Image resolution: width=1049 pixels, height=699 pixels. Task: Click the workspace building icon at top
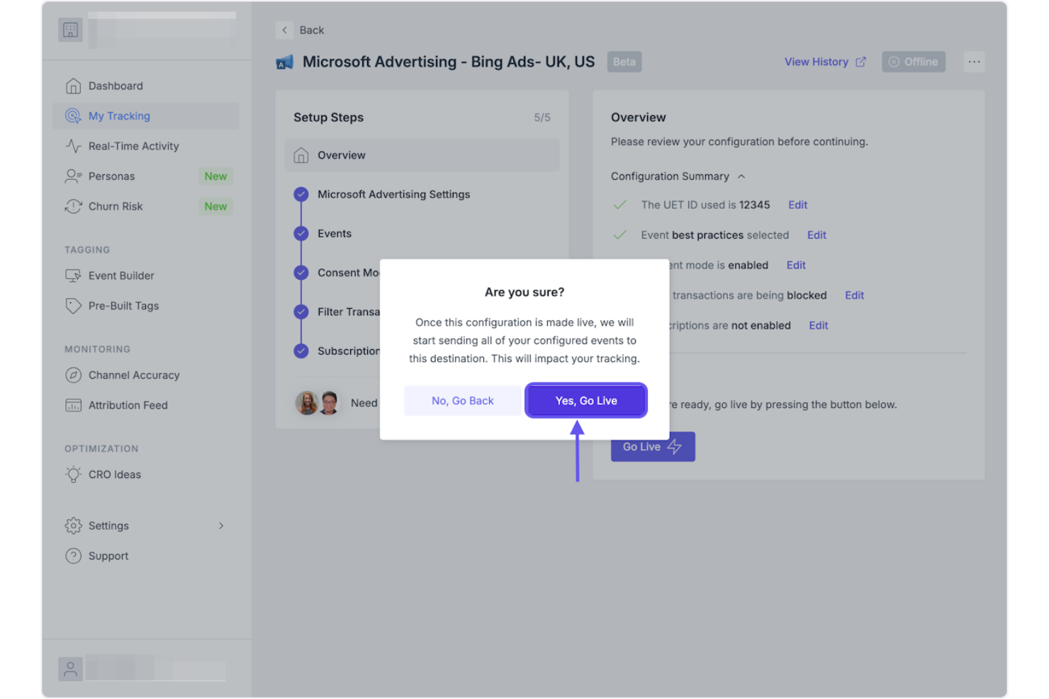[x=70, y=30]
